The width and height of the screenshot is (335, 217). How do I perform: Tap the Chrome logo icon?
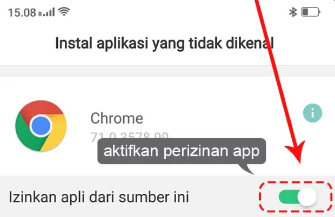[41, 126]
